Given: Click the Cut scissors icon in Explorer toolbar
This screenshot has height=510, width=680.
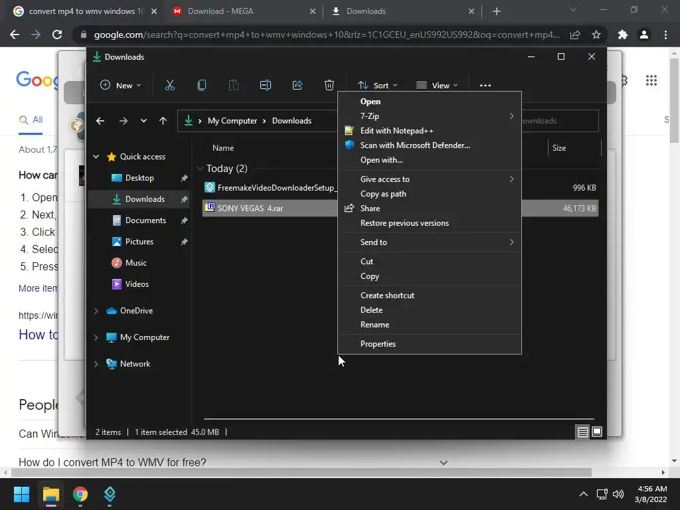Looking at the screenshot, I should click(x=170, y=85).
